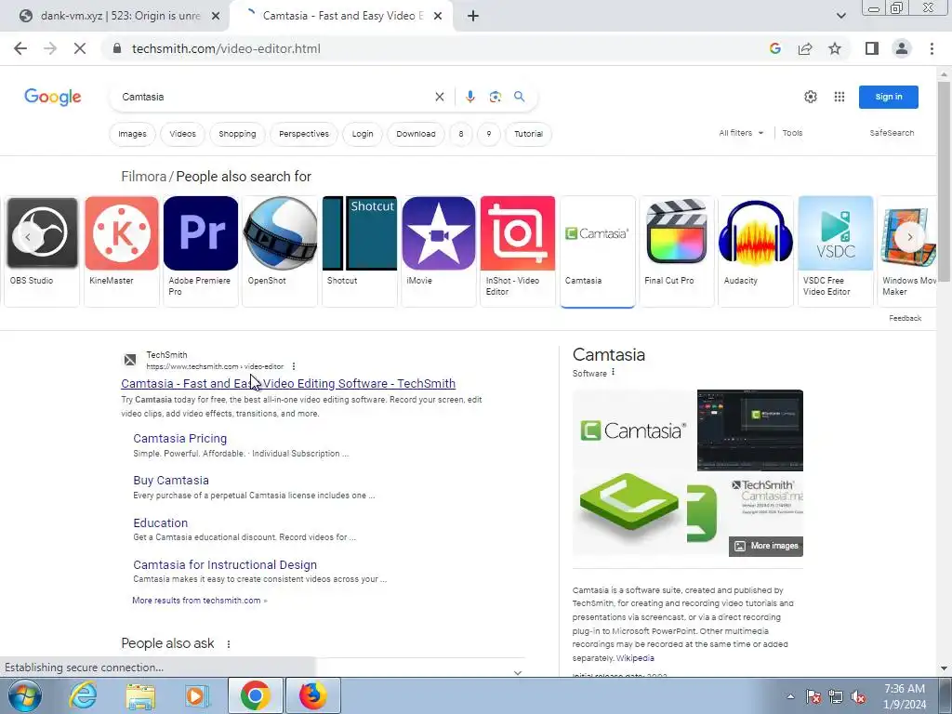Open the Camtasia Pricing sitelink
This screenshot has width=952, height=714.
tap(179, 439)
